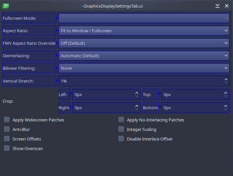233x176 pixels.
Task: Decrease the Crop Top value with down arrow
Action: (226, 96)
